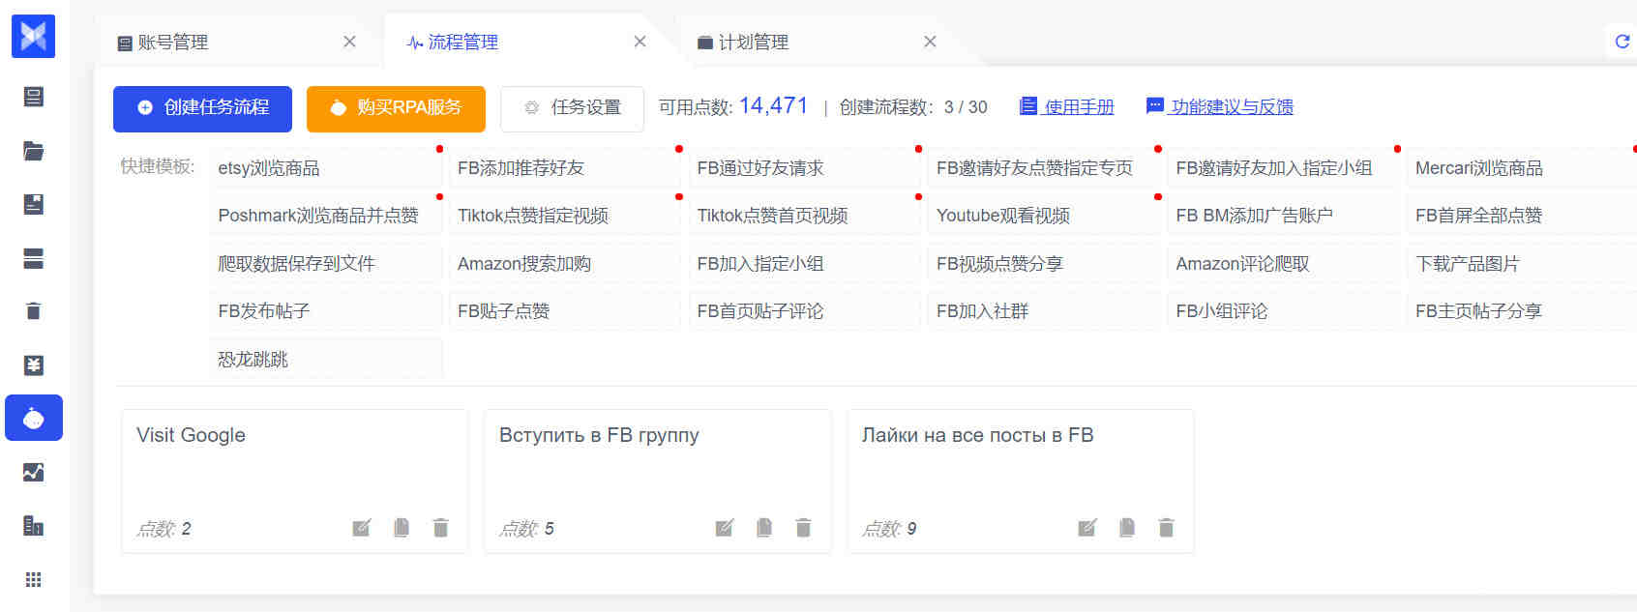Open the trash bin sidebar icon
Image resolution: width=1637 pixels, height=612 pixels.
[x=33, y=310]
